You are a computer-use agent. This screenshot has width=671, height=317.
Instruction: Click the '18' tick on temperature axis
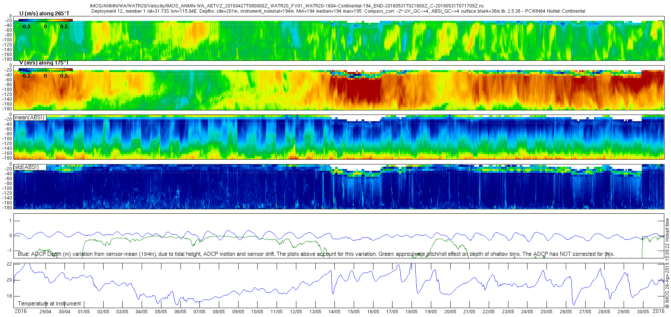tap(9, 296)
